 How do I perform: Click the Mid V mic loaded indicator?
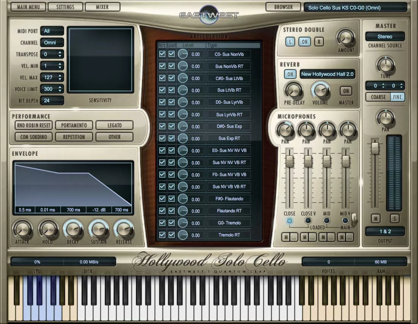[x=345, y=221]
